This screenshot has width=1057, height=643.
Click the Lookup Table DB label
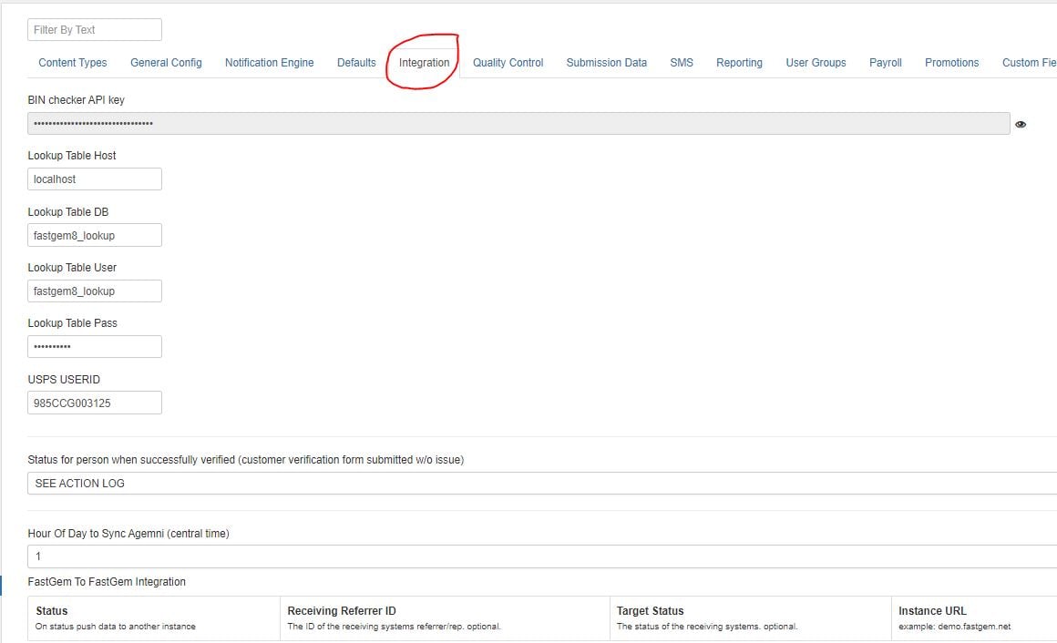click(68, 211)
